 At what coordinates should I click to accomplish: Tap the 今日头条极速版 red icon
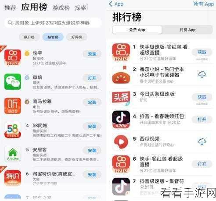(x=121, y=97)
